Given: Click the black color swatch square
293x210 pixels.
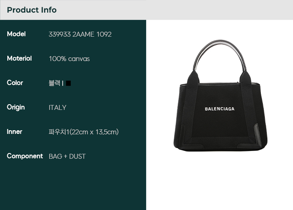Looking at the screenshot, I should tap(68, 83).
